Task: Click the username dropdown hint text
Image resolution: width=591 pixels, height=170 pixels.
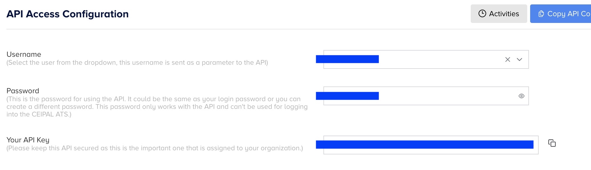Action: (137, 63)
